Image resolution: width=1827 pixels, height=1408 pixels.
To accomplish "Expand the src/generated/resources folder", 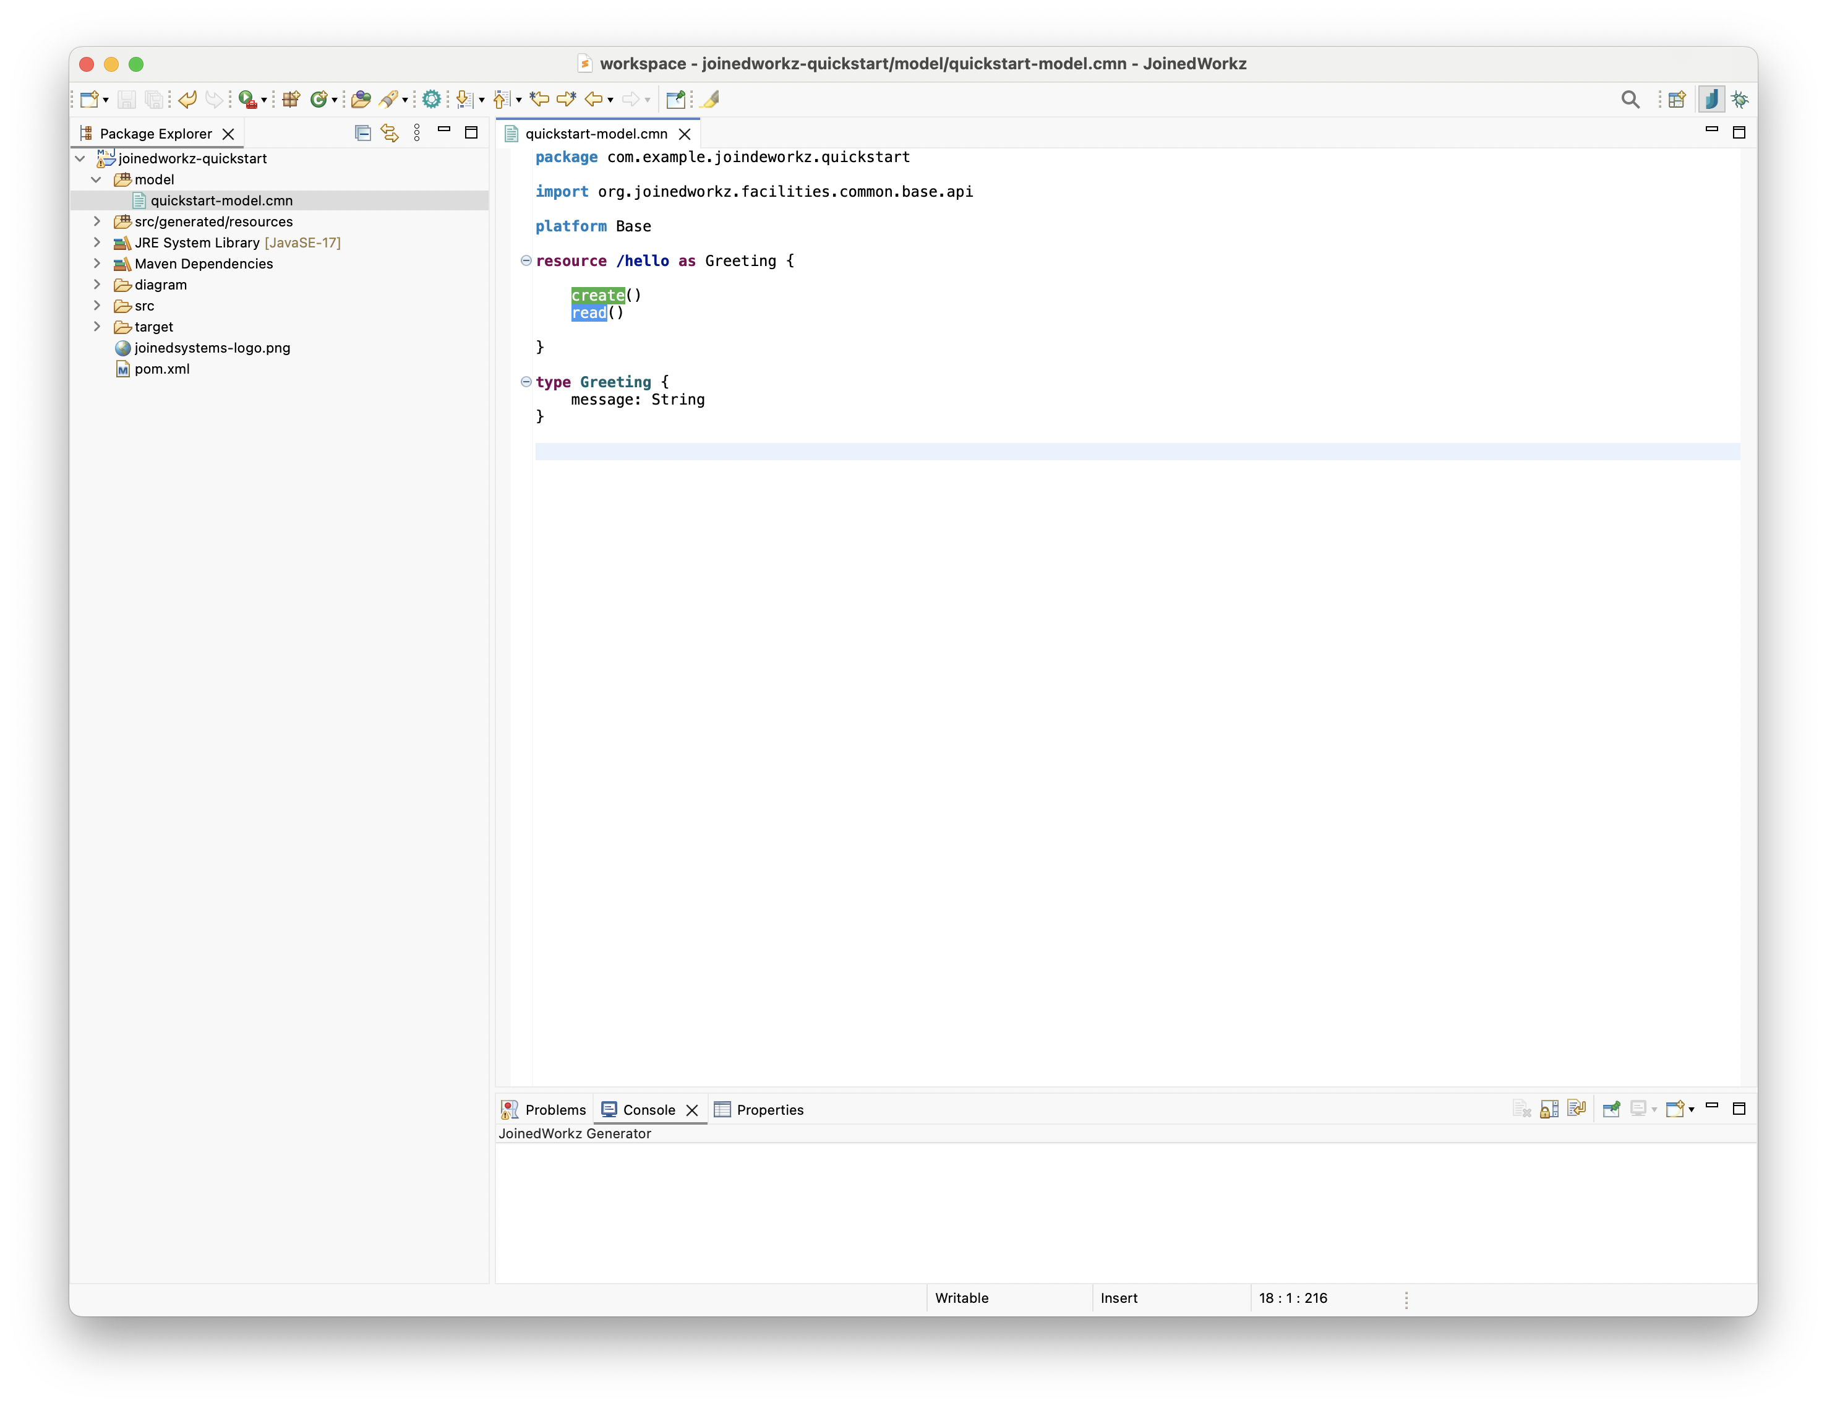I will click(97, 221).
